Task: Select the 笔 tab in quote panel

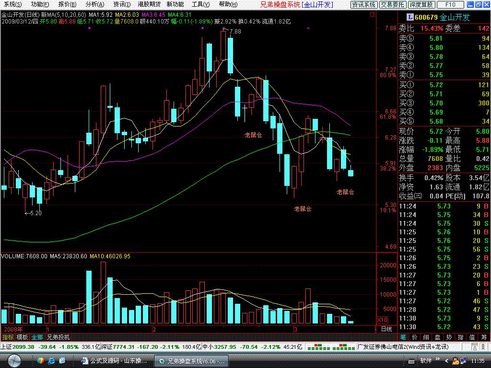Action: [403, 337]
